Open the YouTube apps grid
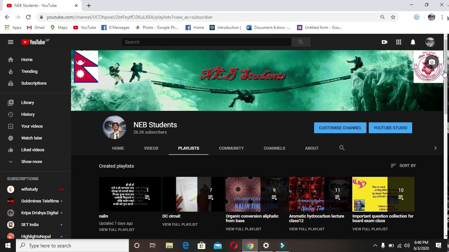 (x=398, y=42)
